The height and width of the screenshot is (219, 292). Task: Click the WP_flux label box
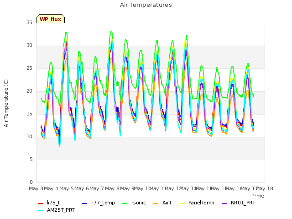[51, 19]
